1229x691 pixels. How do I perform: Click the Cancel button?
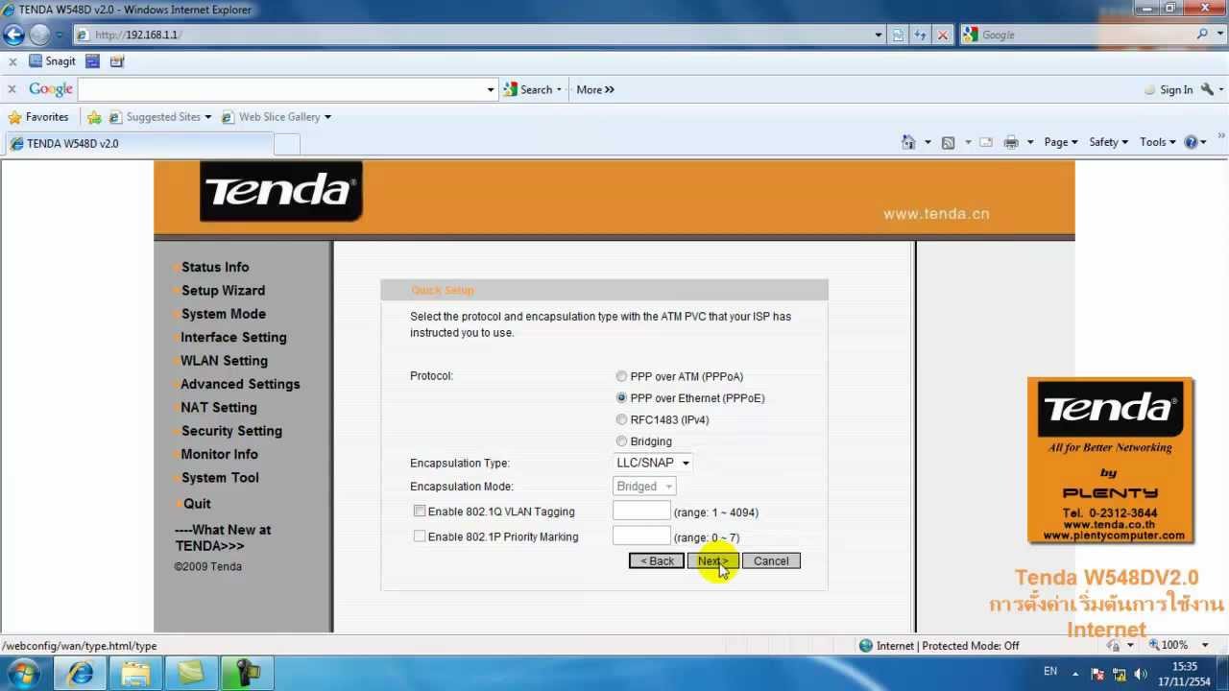771,561
